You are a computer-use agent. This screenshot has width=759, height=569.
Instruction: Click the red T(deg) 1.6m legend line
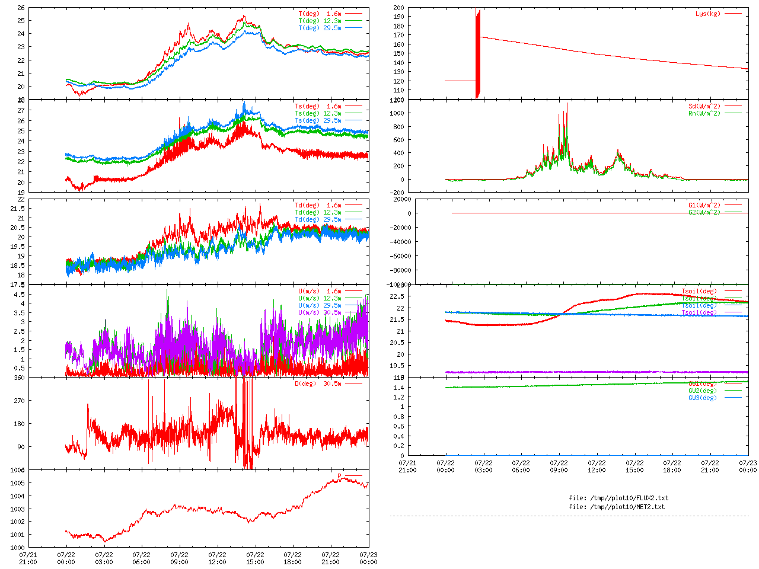point(353,14)
